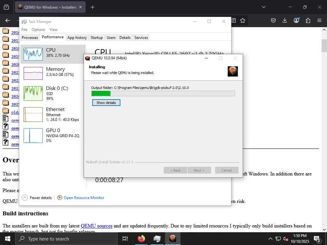Open a new browser tab

(92, 7)
